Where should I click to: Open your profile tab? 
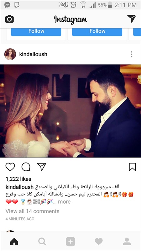click(x=127, y=242)
